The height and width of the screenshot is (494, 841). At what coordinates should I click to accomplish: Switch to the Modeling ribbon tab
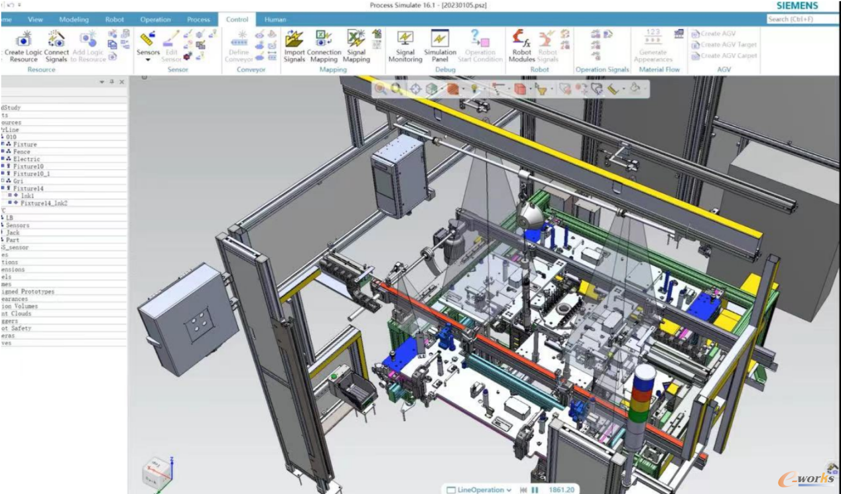tap(74, 19)
